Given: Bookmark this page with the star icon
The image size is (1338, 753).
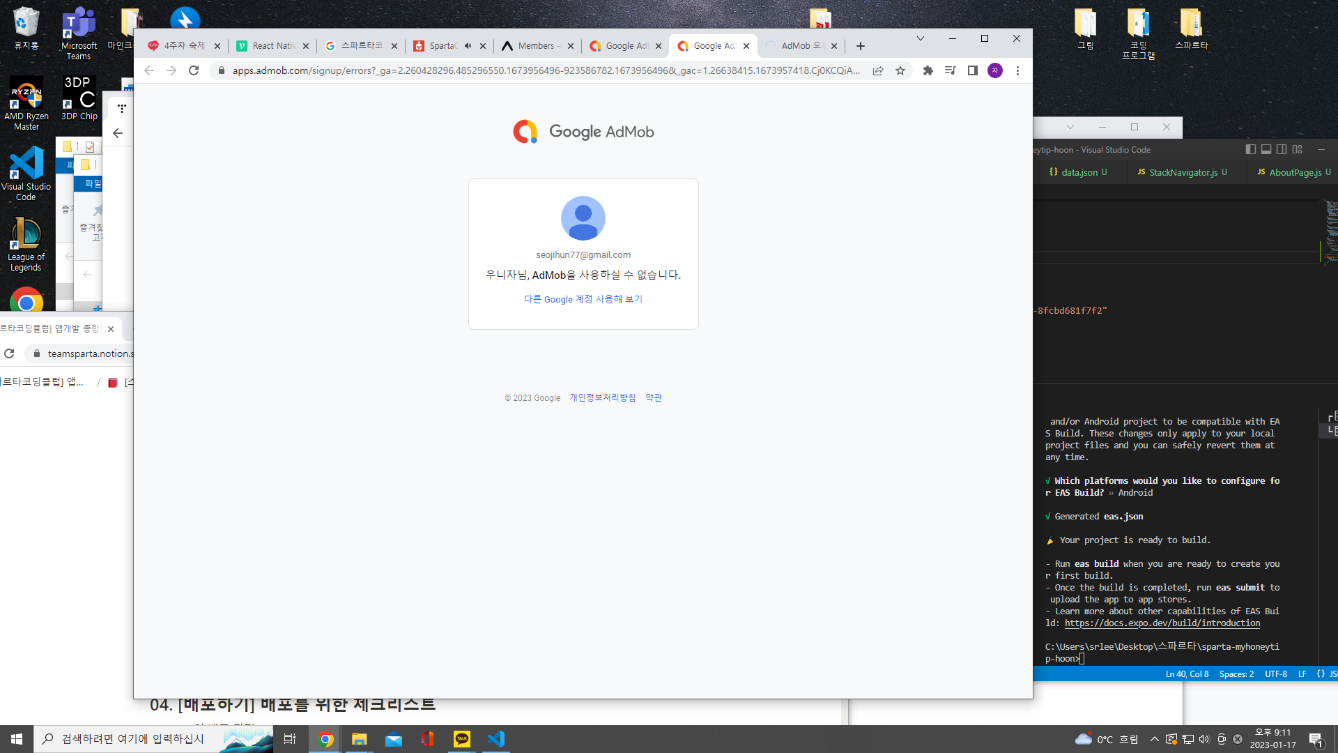Looking at the screenshot, I should point(900,70).
